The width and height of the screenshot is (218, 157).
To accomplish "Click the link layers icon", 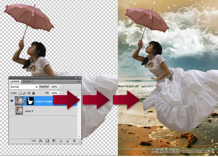I will click(x=33, y=141).
